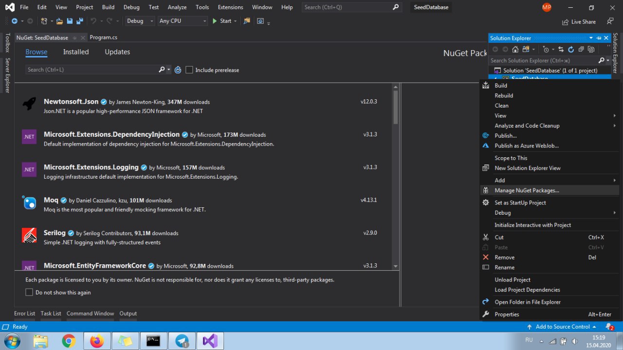Choose Open Folder in File Explorer
Image resolution: width=623 pixels, height=350 pixels.
click(550, 302)
